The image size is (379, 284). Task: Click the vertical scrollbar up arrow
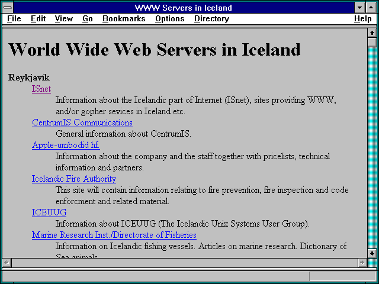tap(372, 33)
